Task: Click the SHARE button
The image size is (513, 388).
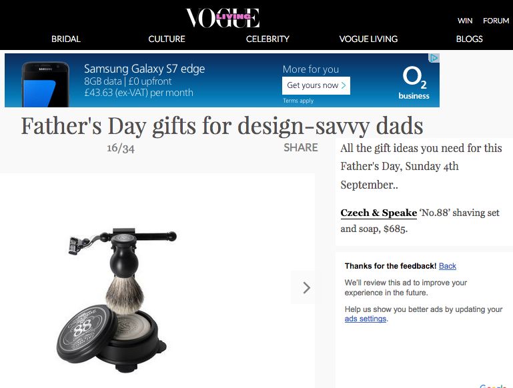Action: pos(300,147)
